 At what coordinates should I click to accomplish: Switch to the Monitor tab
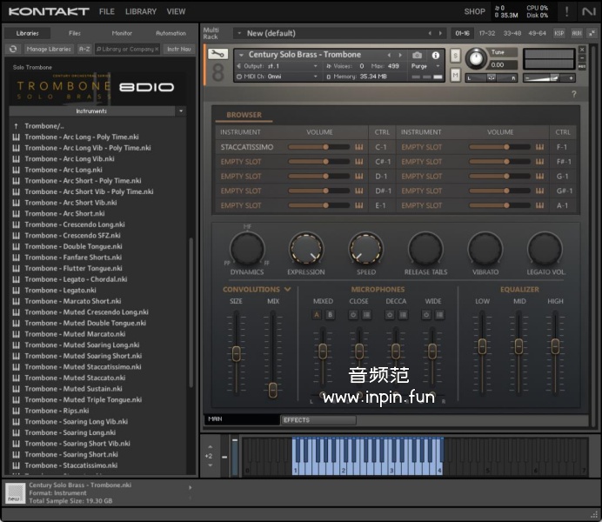(x=122, y=33)
